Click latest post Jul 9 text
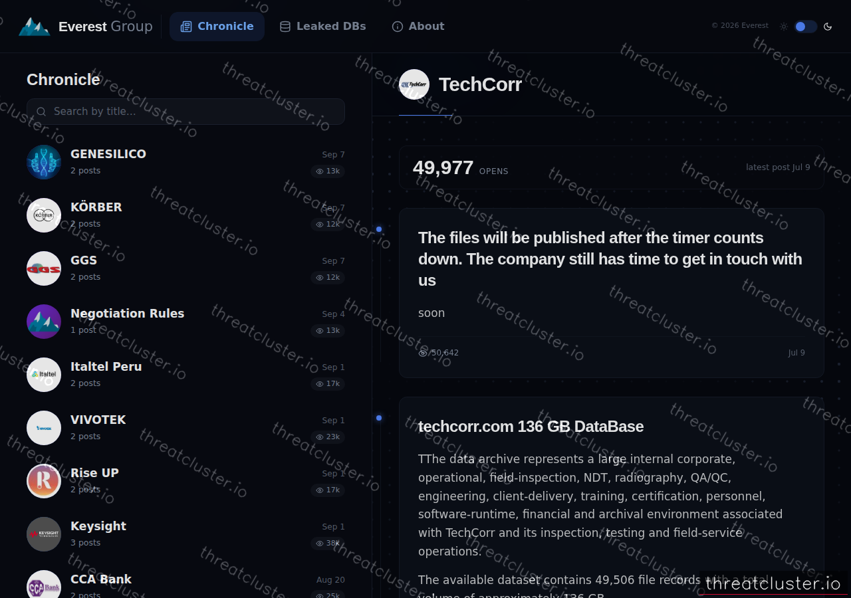 (778, 167)
